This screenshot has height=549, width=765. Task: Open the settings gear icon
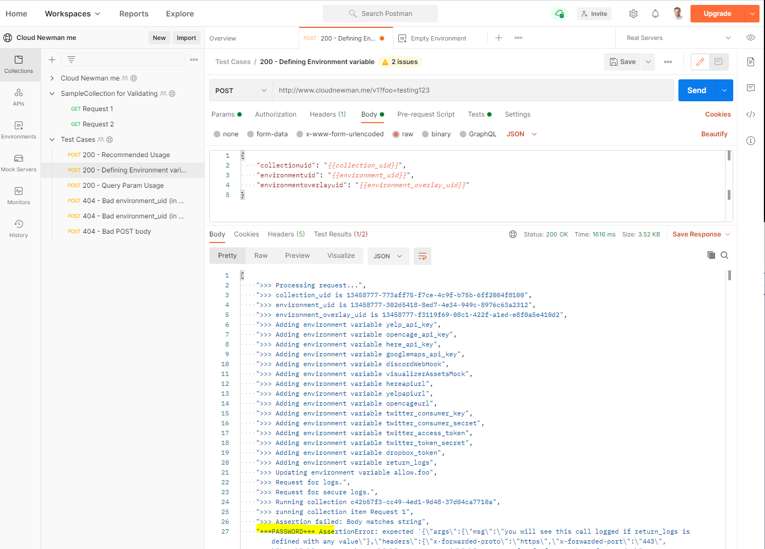(633, 14)
